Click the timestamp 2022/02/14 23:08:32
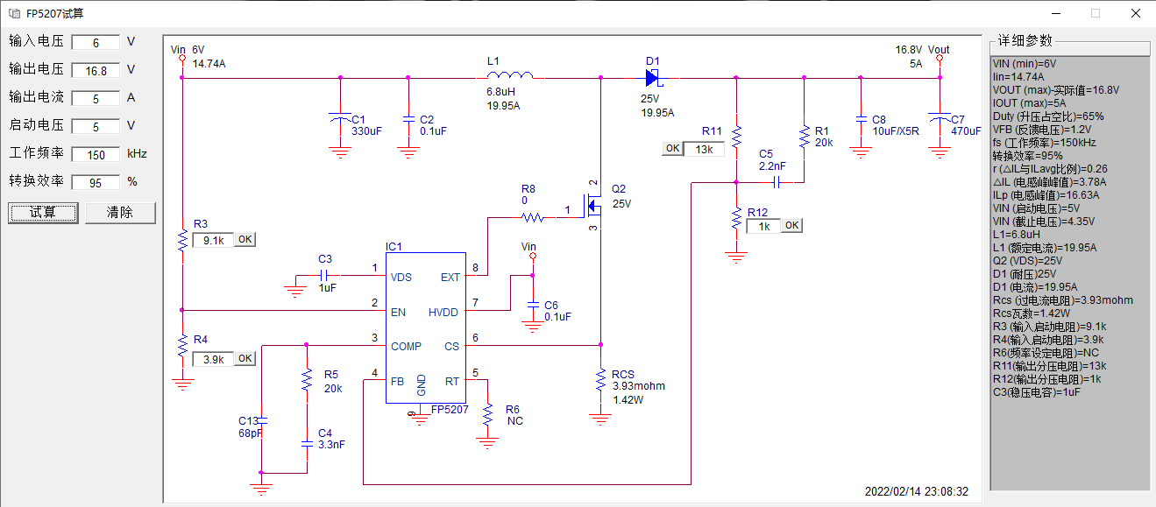The height and width of the screenshot is (507, 1156). tap(917, 491)
